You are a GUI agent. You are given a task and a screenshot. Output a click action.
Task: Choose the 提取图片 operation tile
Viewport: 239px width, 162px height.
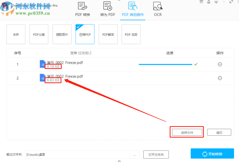(x=62, y=34)
